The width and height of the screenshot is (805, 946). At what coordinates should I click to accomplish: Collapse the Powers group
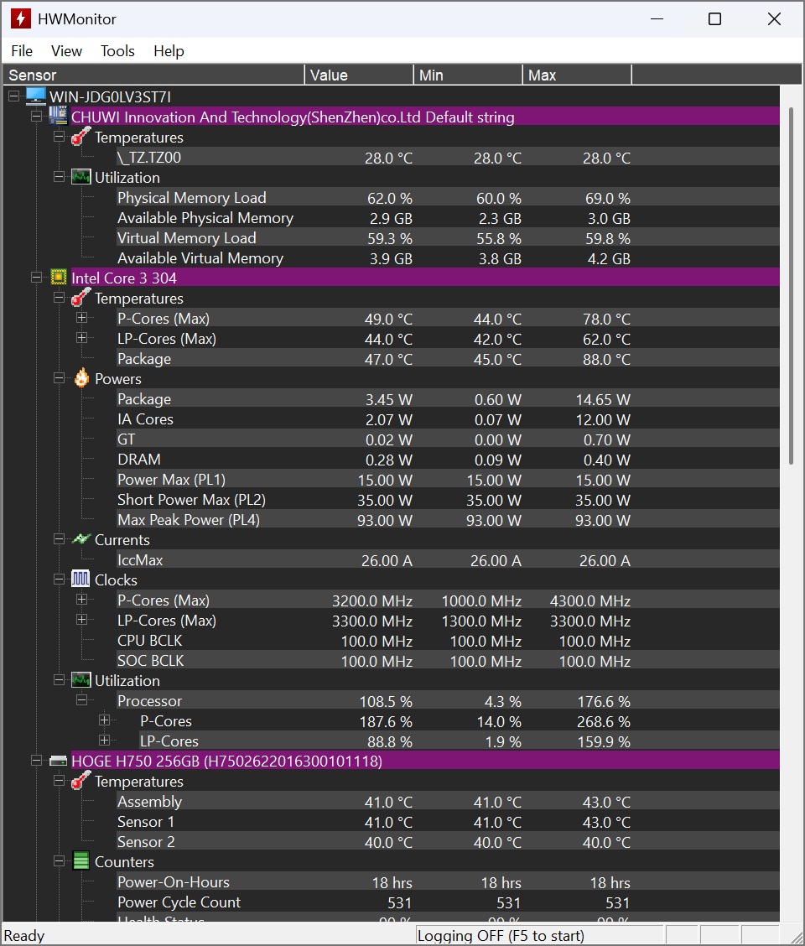(x=60, y=378)
